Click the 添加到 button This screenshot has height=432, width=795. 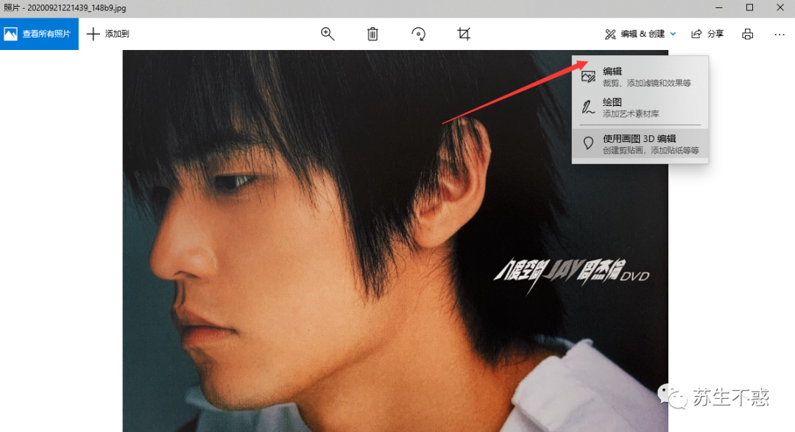coord(108,34)
